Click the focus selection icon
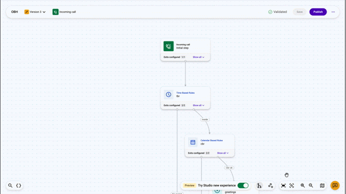The width and height of the screenshot is (346, 194). (x=291, y=185)
